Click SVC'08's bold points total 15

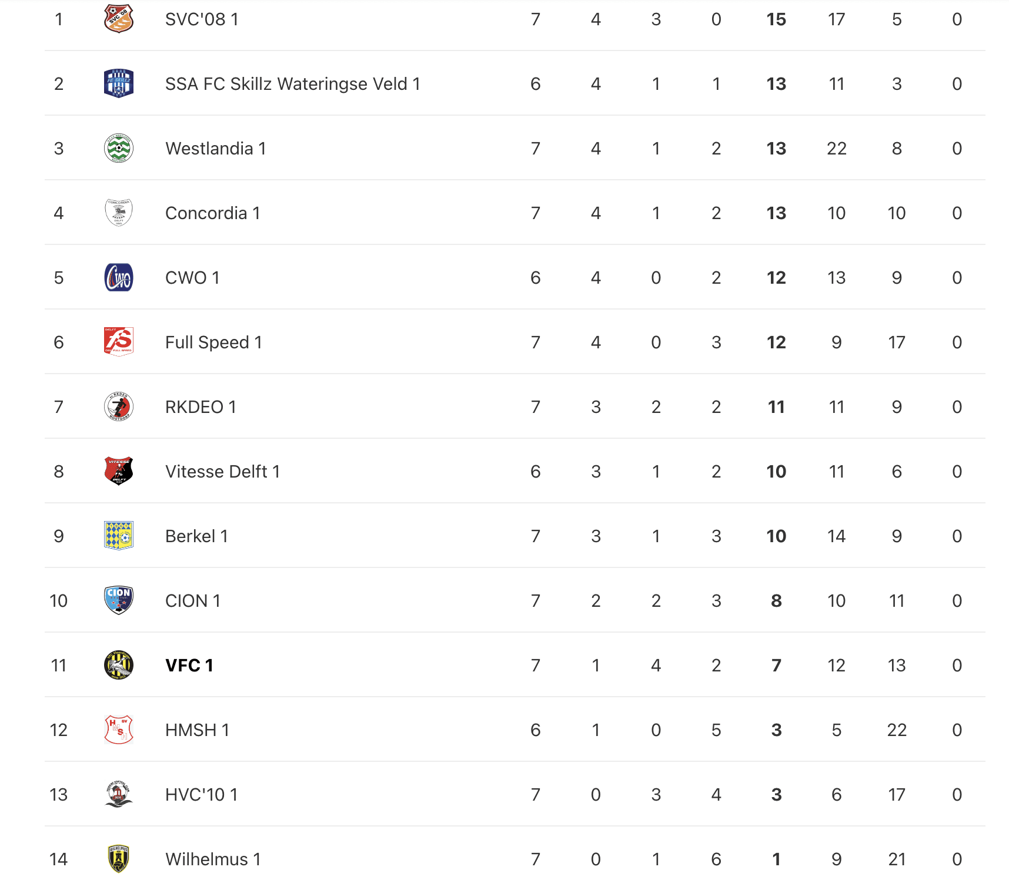coord(776,19)
